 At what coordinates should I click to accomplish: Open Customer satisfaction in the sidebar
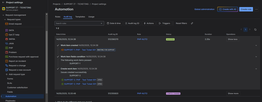click(x=17, y=88)
